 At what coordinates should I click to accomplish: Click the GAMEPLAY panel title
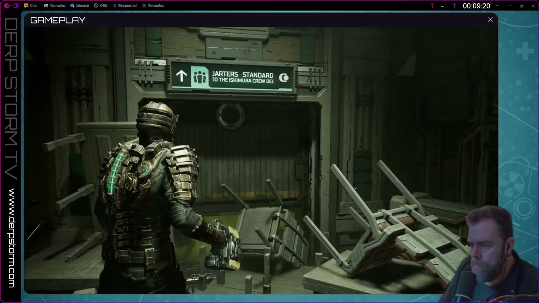(58, 20)
